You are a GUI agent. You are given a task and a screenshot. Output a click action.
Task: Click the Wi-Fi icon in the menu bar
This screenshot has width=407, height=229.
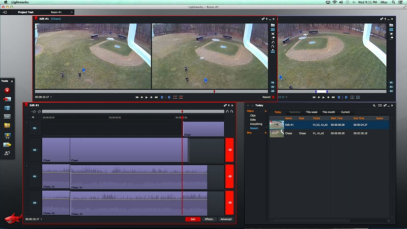(334, 3)
